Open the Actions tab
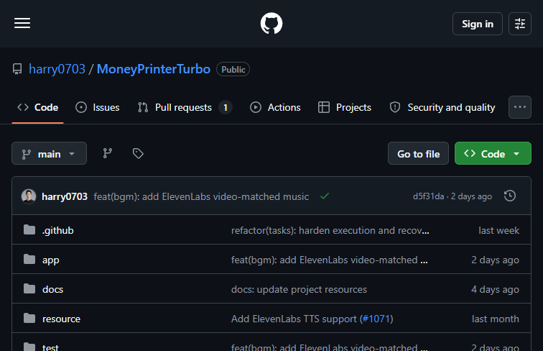Image resolution: width=543 pixels, height=351 pixels. pos(275,107)
